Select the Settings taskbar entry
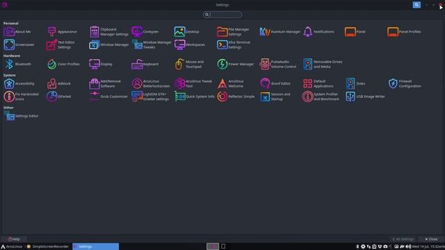 [x=95, y=247]
